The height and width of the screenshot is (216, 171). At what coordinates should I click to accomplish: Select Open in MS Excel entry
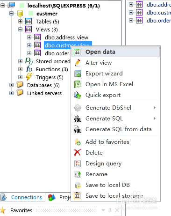click(x=116, y=84)
